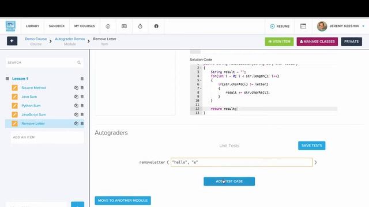
Task: Delete Lesson 1 using its trash icon
Action: pos(82,79)
